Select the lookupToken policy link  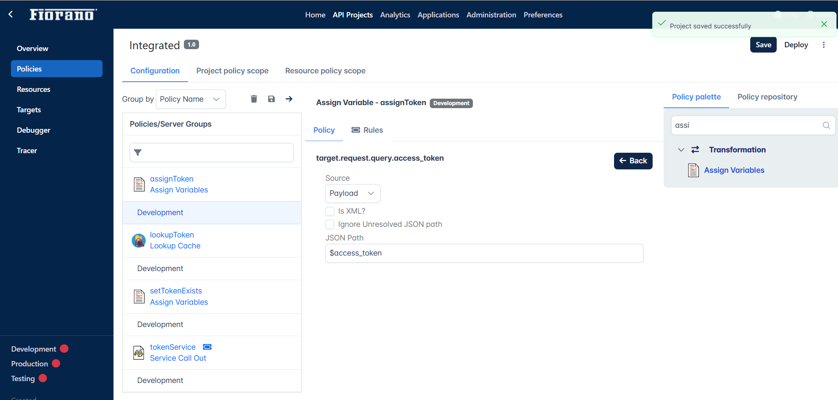[172, 235]
